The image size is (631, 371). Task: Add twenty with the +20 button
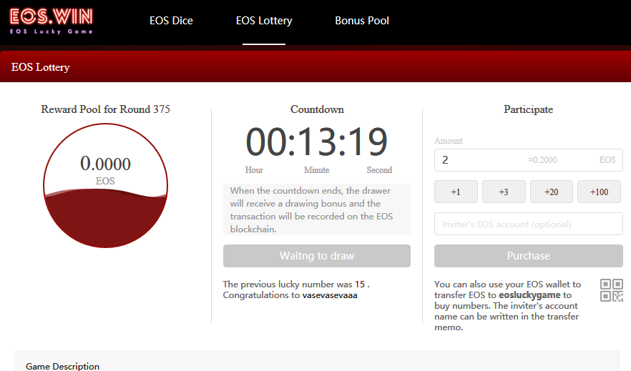pyautogui.click(x=552, y=192)
